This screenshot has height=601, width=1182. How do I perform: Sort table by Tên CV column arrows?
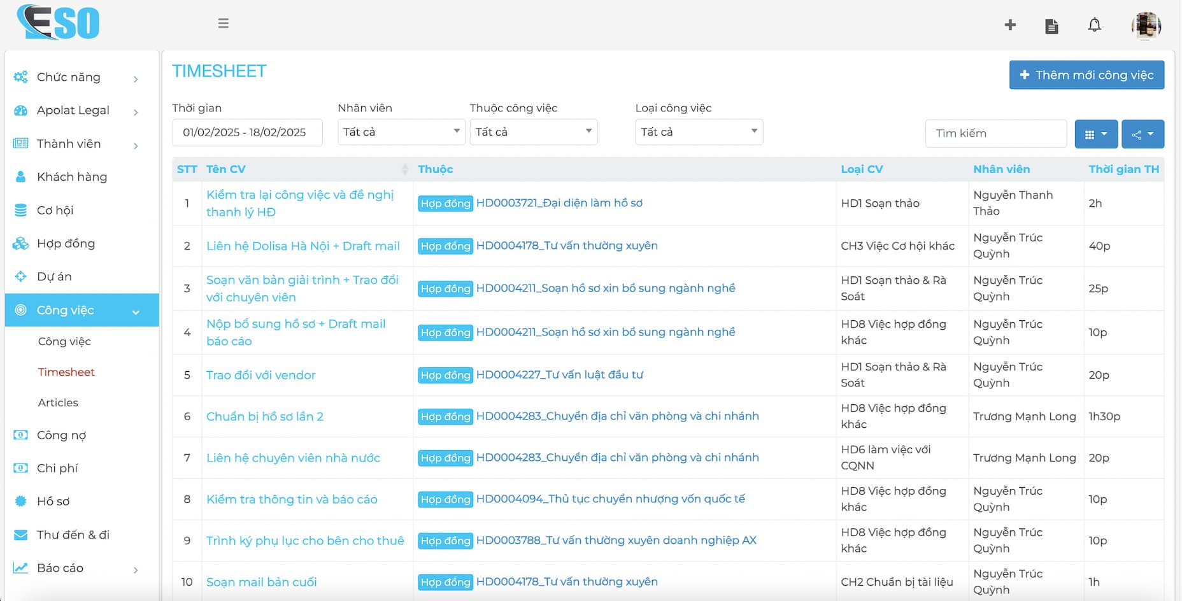[x=404, y=169]
